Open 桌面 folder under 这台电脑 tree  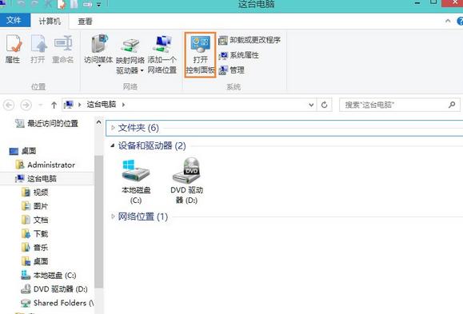[35, 261]
